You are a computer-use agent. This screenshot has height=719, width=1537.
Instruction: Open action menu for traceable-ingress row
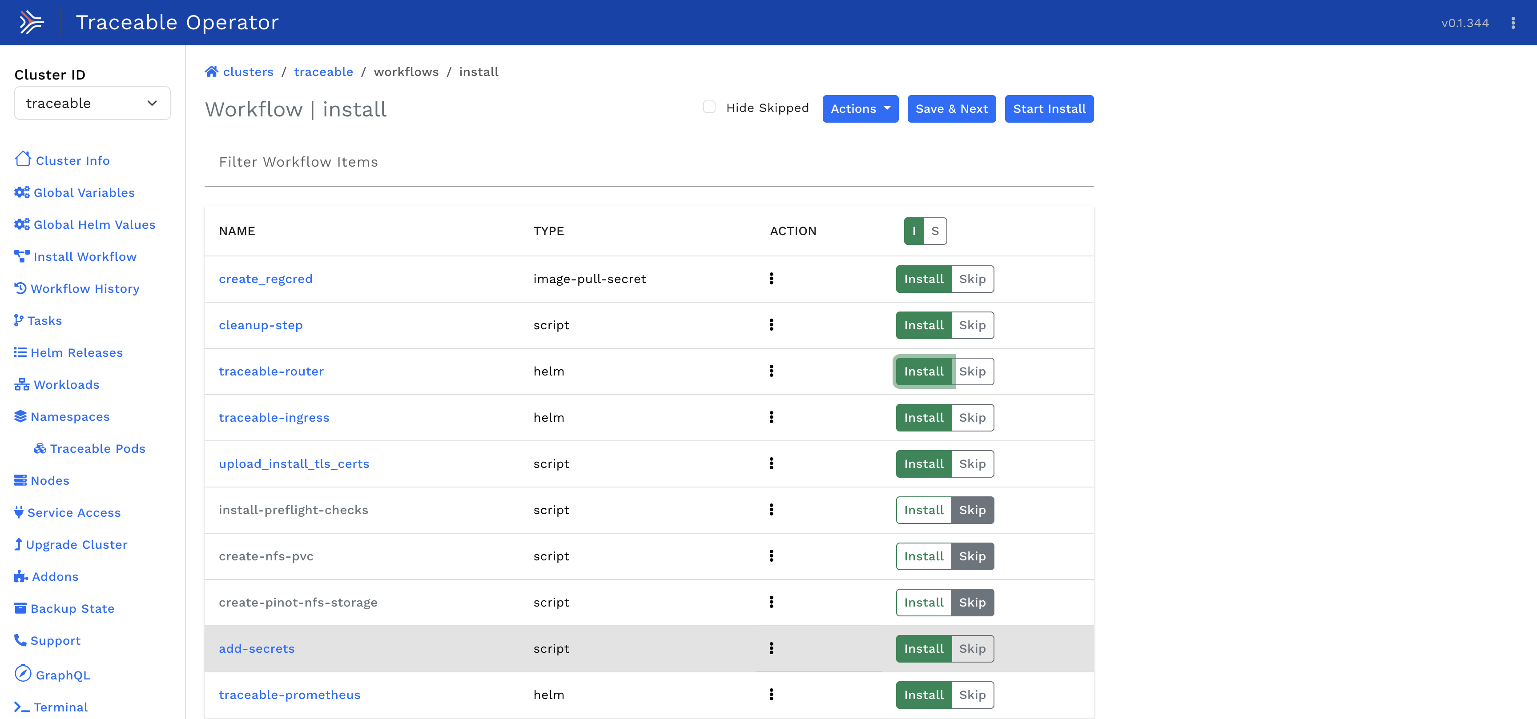point(771,417)
